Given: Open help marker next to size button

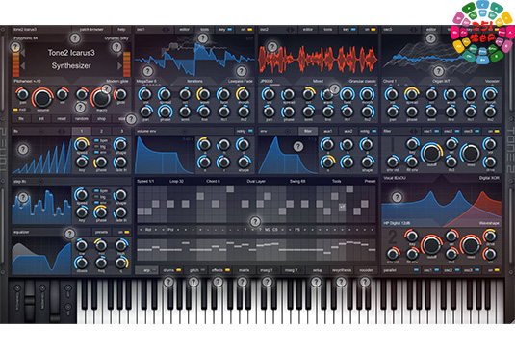Looking at the screenshot, I should coord(131,119).
